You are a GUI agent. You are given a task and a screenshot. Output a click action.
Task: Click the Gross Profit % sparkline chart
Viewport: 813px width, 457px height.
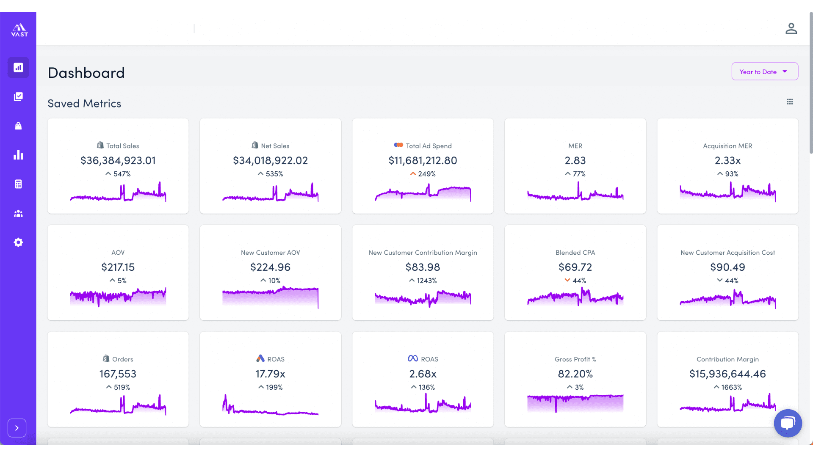(x=575, y=403)
